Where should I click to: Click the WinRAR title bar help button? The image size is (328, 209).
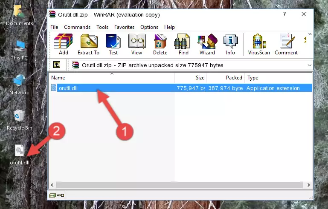click(284, 14)
